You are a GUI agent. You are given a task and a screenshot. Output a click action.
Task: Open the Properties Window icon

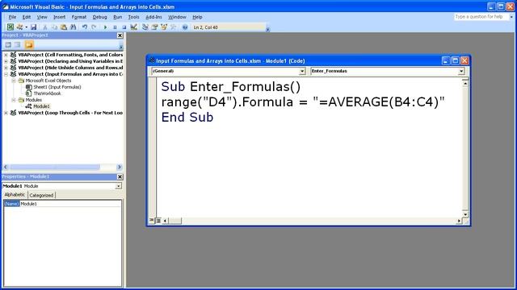tap(154, 27)
